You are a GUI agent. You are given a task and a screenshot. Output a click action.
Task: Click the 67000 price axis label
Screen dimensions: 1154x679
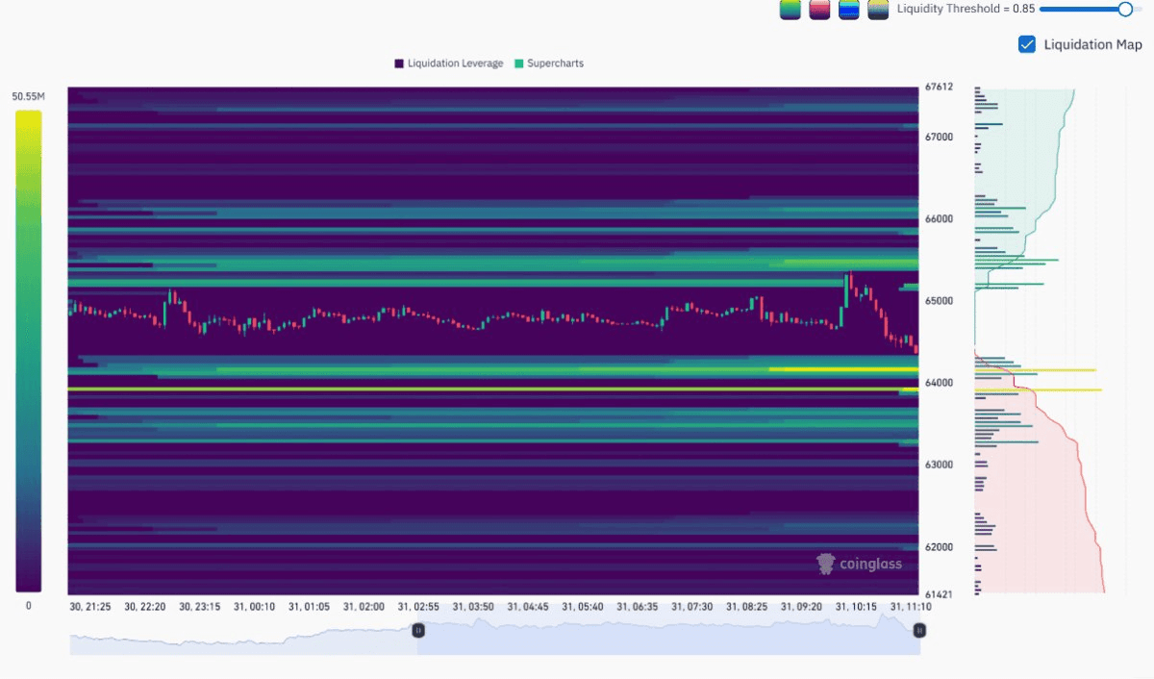click(940, 138)
